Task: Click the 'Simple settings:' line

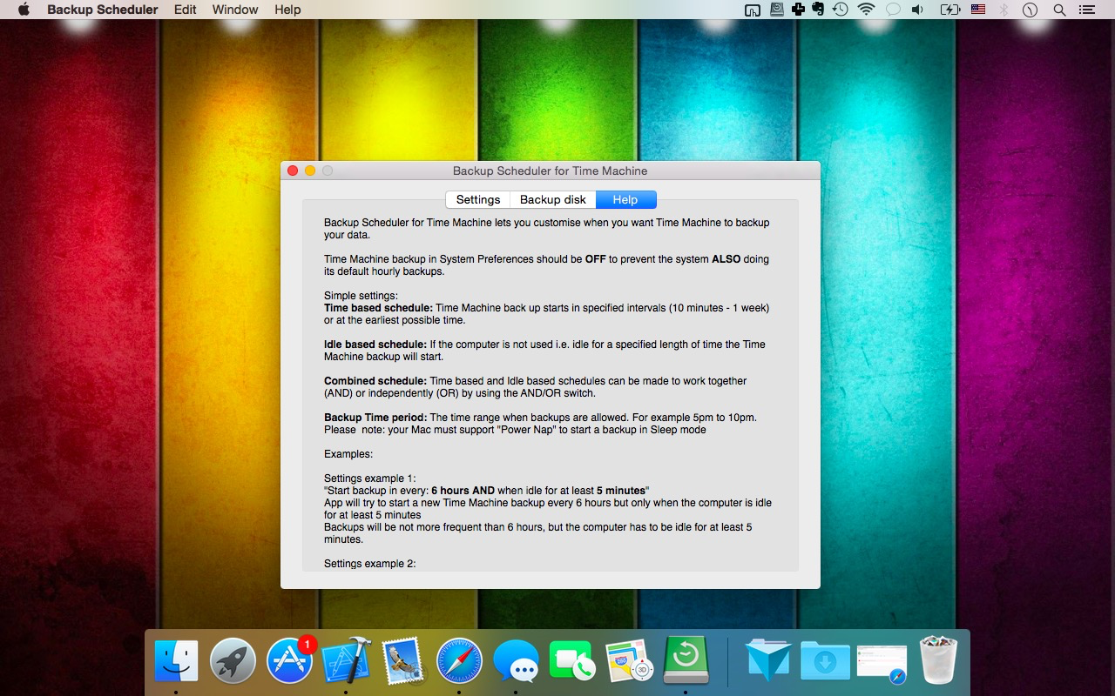Action: coord(361,296)
